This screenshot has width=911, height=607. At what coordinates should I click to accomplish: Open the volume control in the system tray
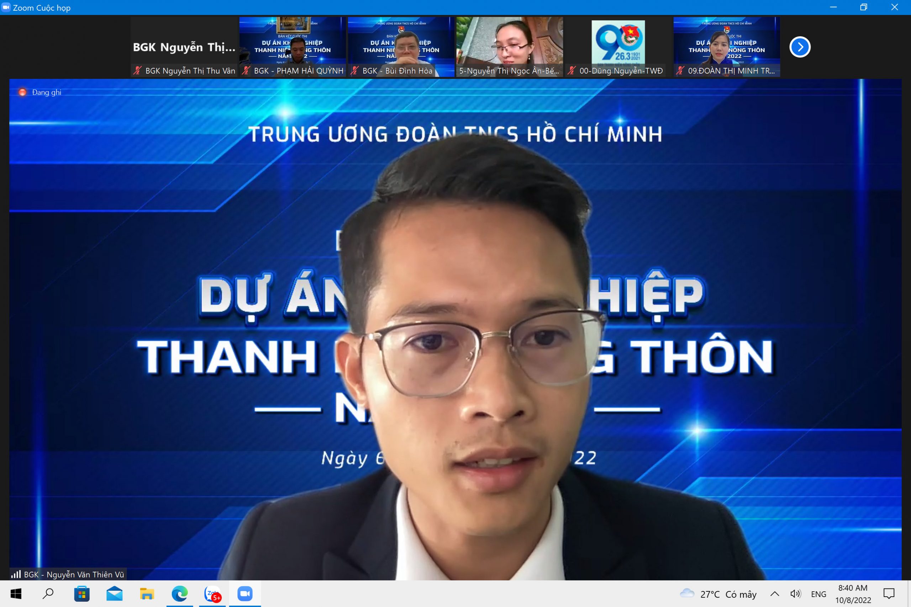(796, 594)
